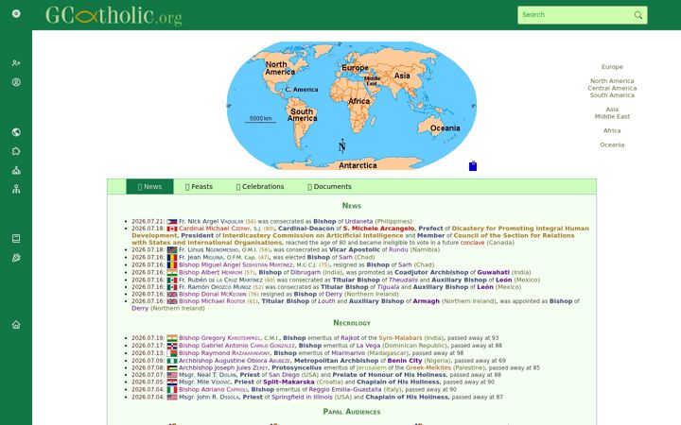
Task: Click the UK flag beside Bishop Donal McKeown
Action: tap(172, 295)
